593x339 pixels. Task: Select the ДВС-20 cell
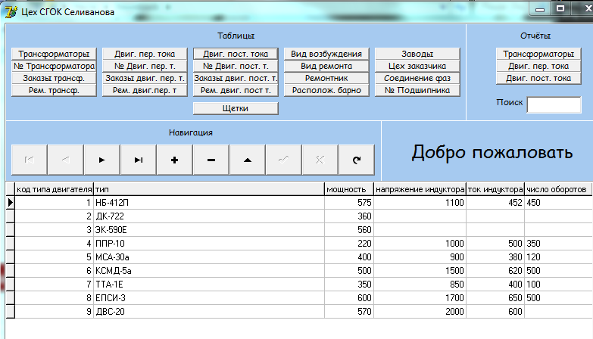point(209,312)
